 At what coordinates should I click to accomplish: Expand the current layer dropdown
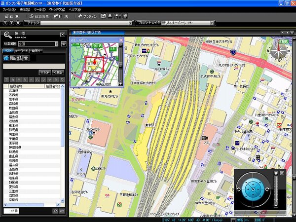216,23
